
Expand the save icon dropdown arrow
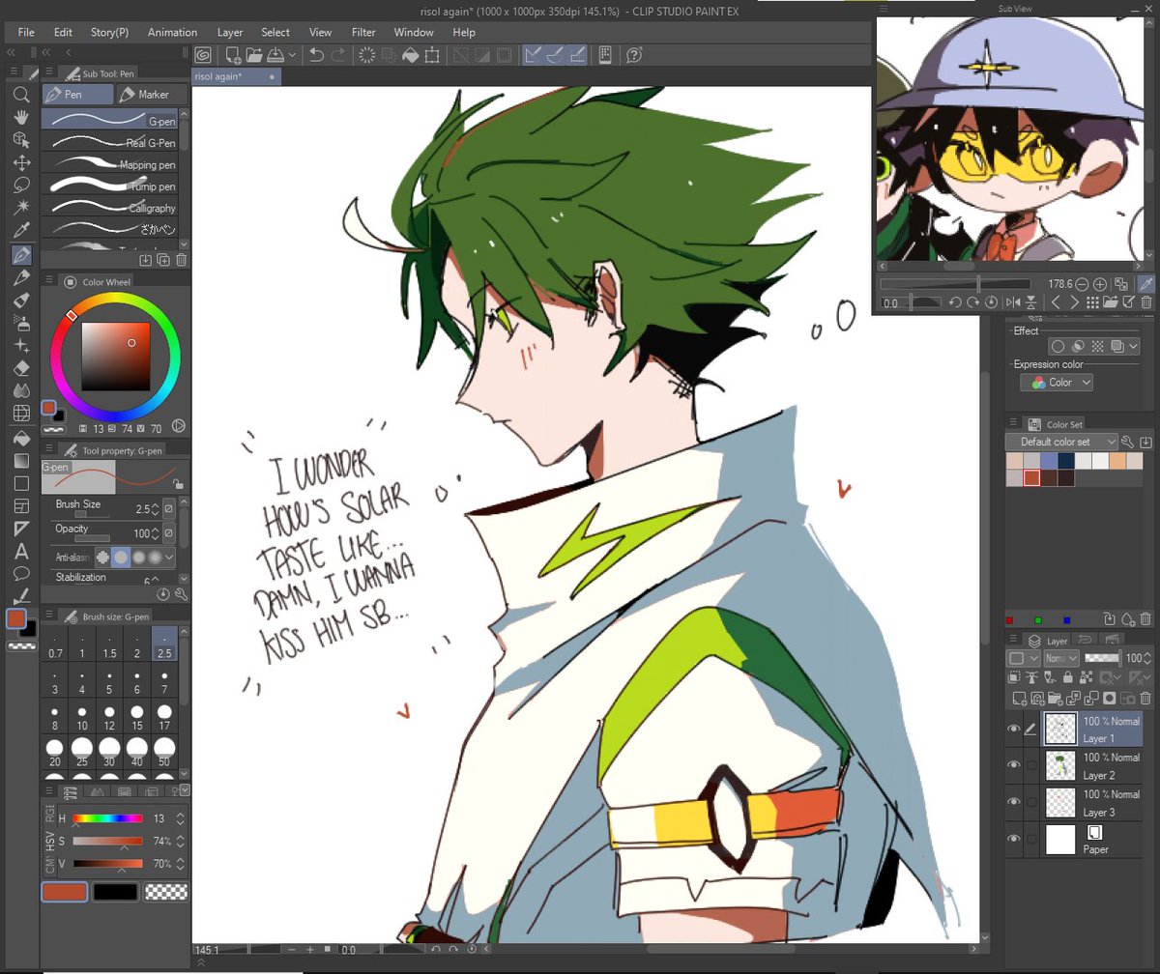point(294,55)
